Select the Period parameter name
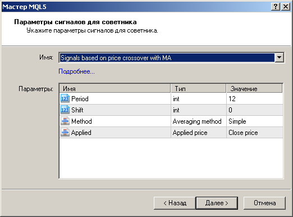This screenshot has height=217, width=293. [80, 99]
